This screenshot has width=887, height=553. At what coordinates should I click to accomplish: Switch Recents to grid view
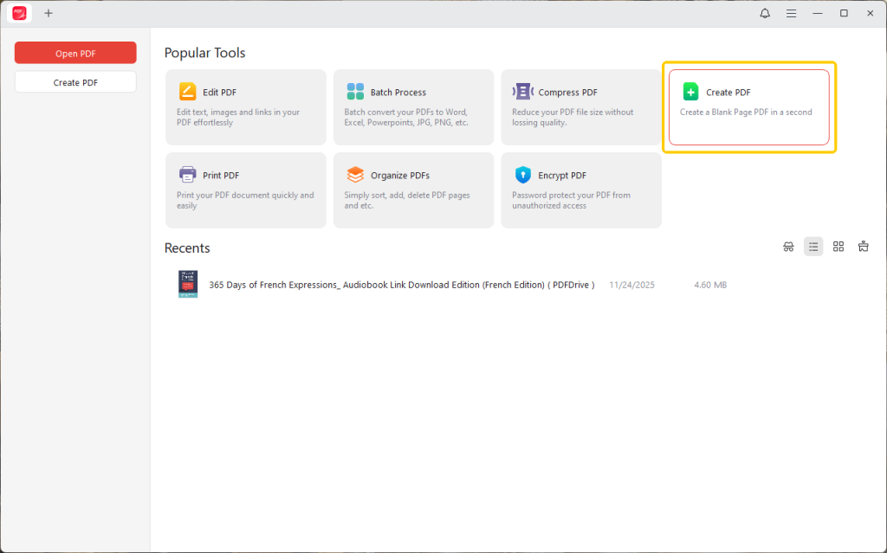tap(838, 246)
